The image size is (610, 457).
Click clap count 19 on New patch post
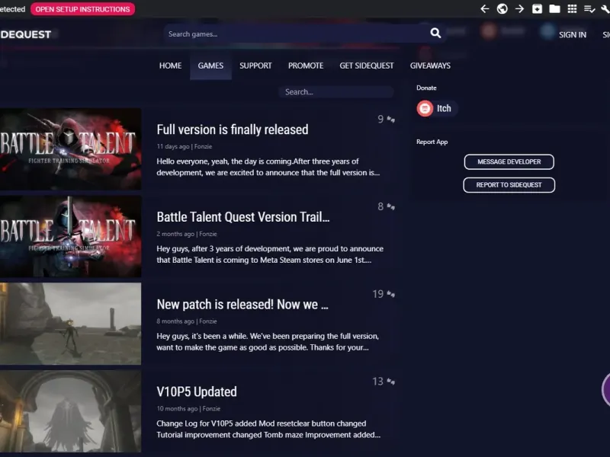tap(377, 294)
